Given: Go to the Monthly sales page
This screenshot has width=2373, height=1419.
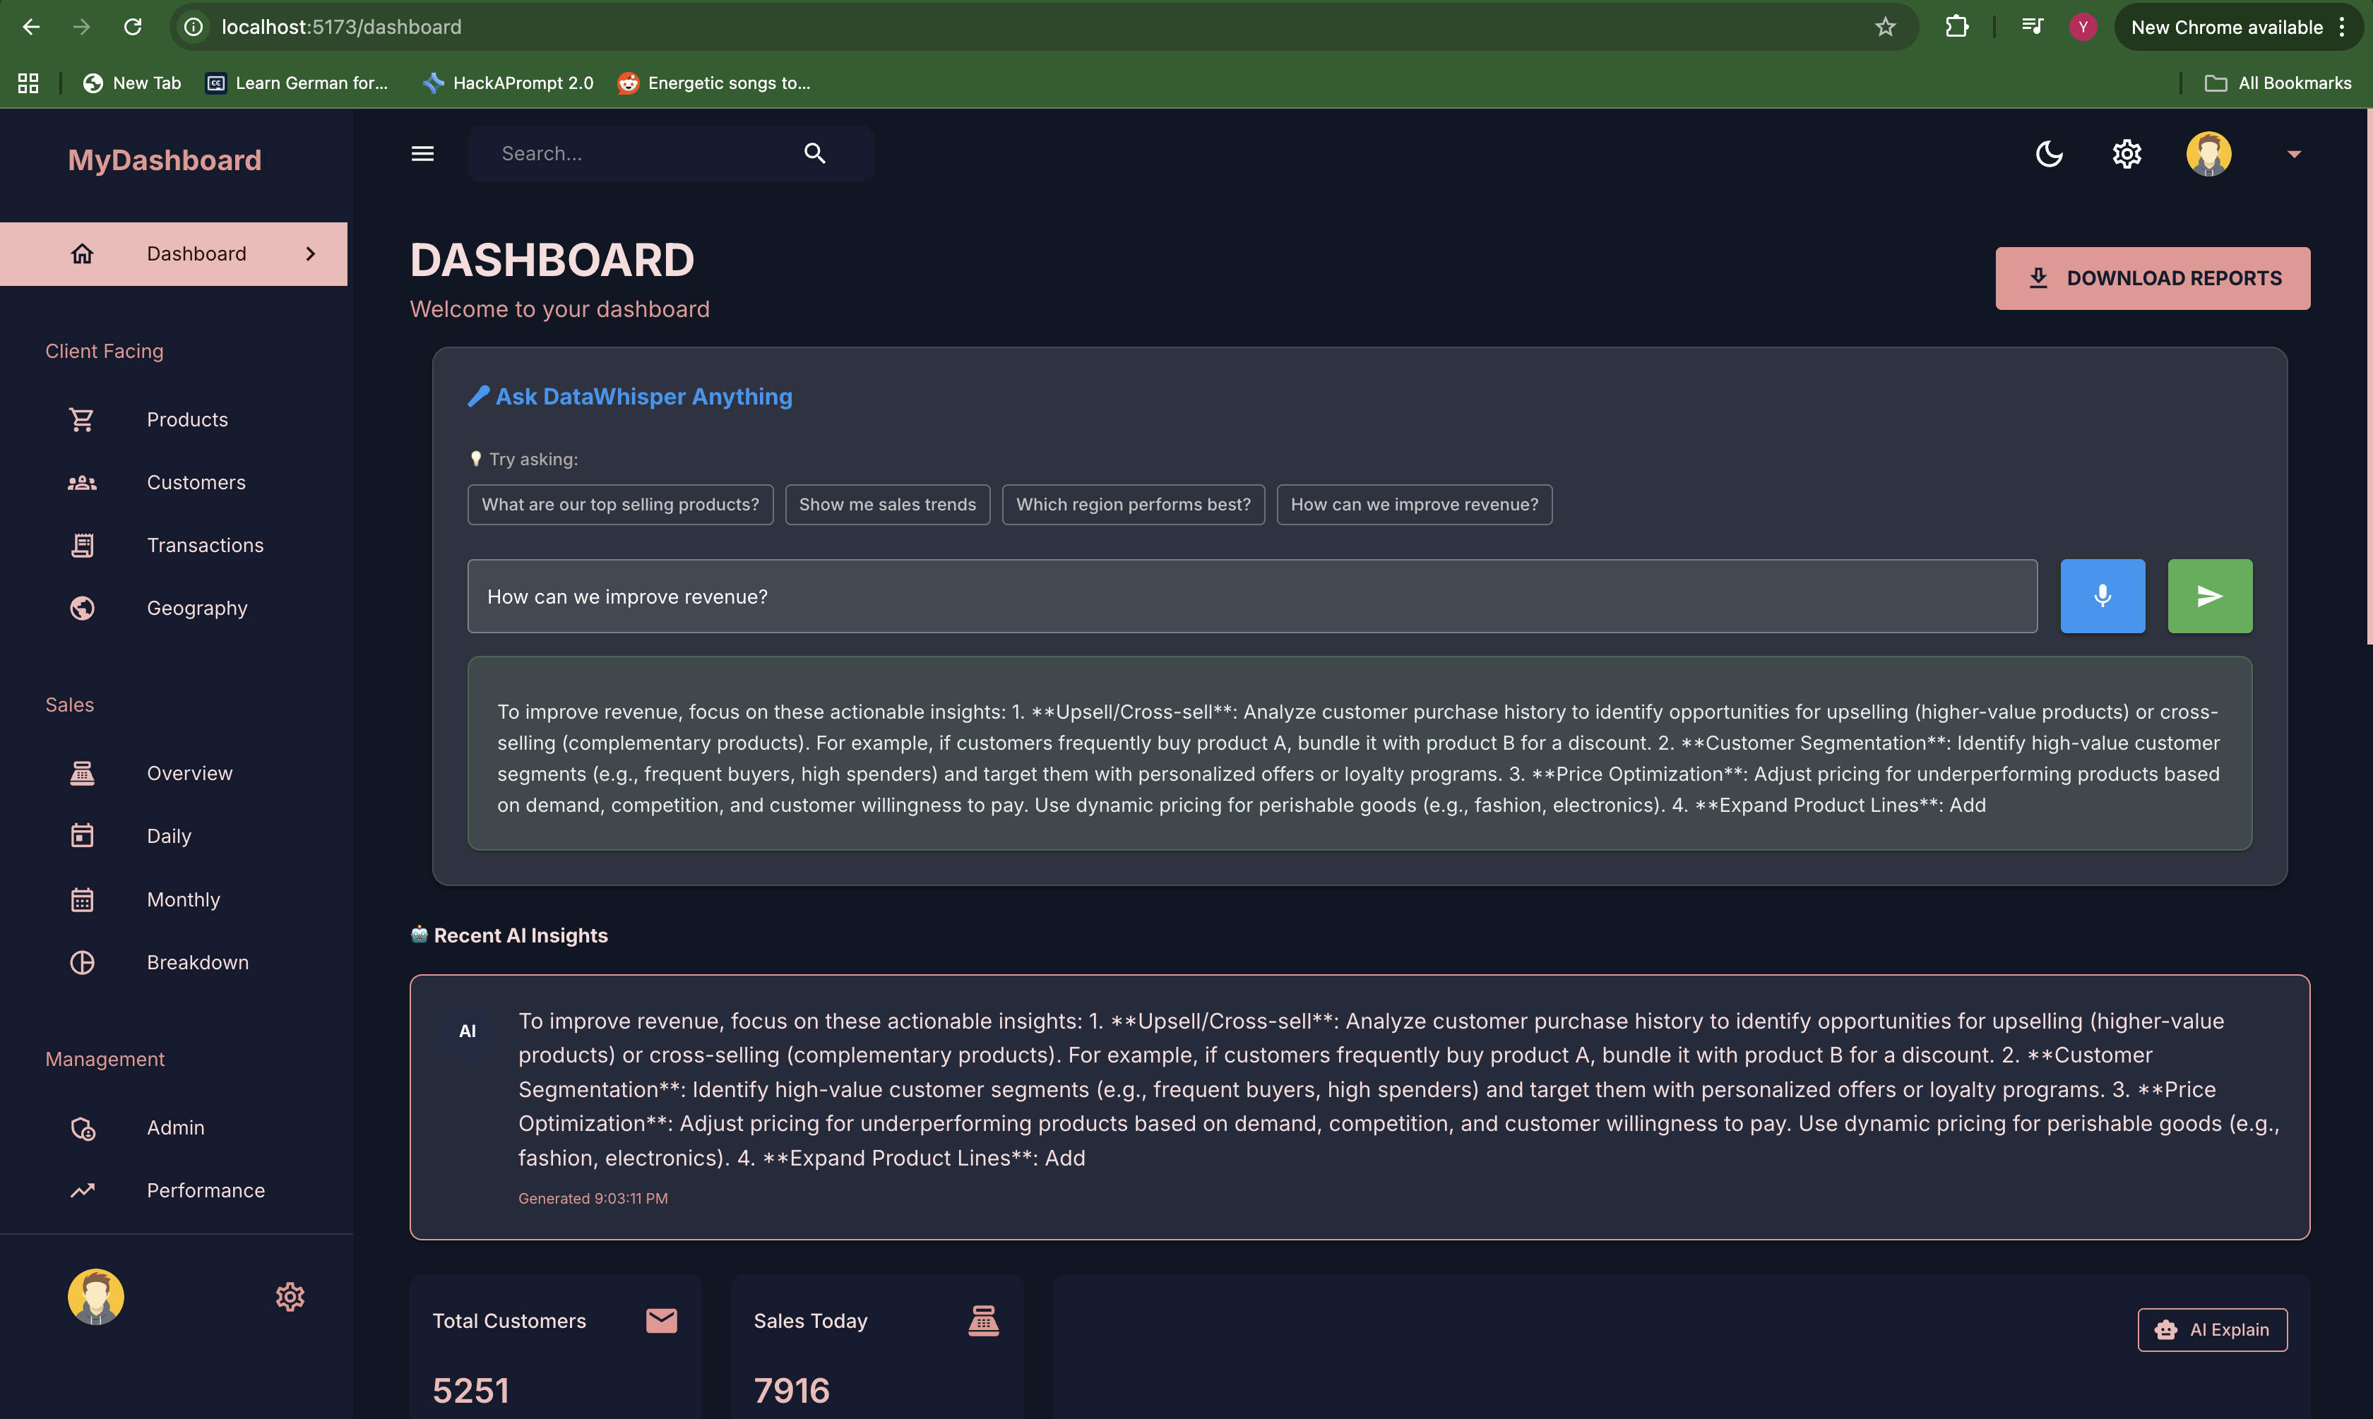Looking at the screenshot, I should tap(183, 899).
